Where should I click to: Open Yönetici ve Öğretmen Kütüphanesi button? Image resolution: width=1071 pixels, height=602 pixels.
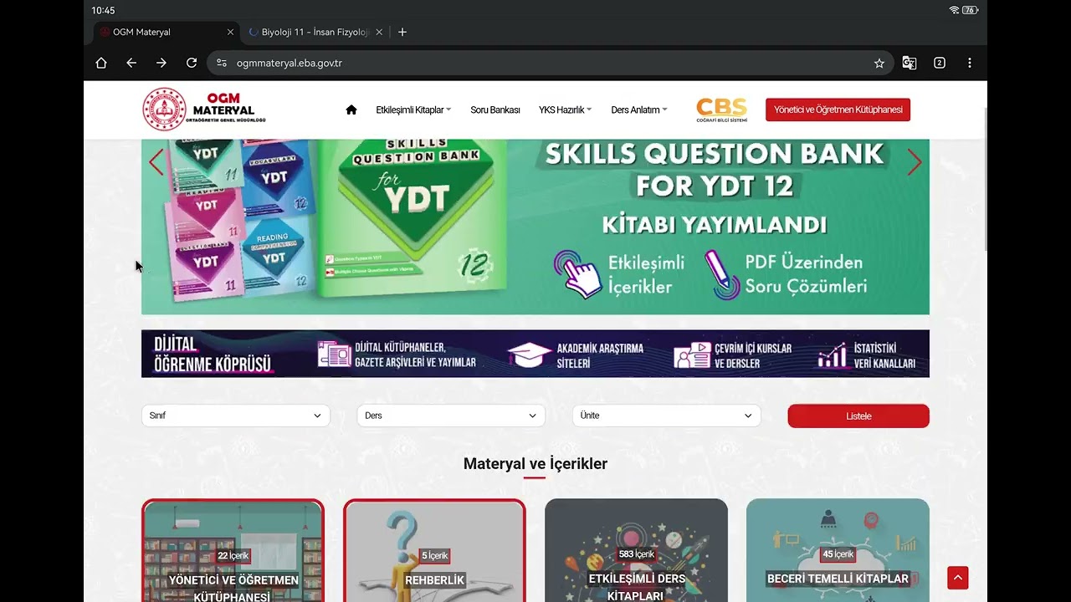(838, 110)
